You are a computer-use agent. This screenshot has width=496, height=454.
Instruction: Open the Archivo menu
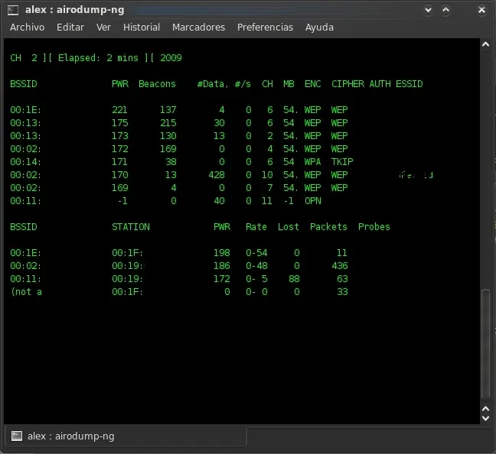coord(28,28)
